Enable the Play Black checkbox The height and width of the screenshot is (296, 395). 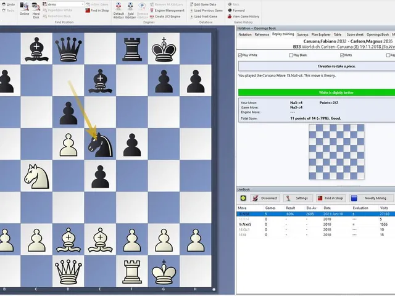[x=291, y=55]
